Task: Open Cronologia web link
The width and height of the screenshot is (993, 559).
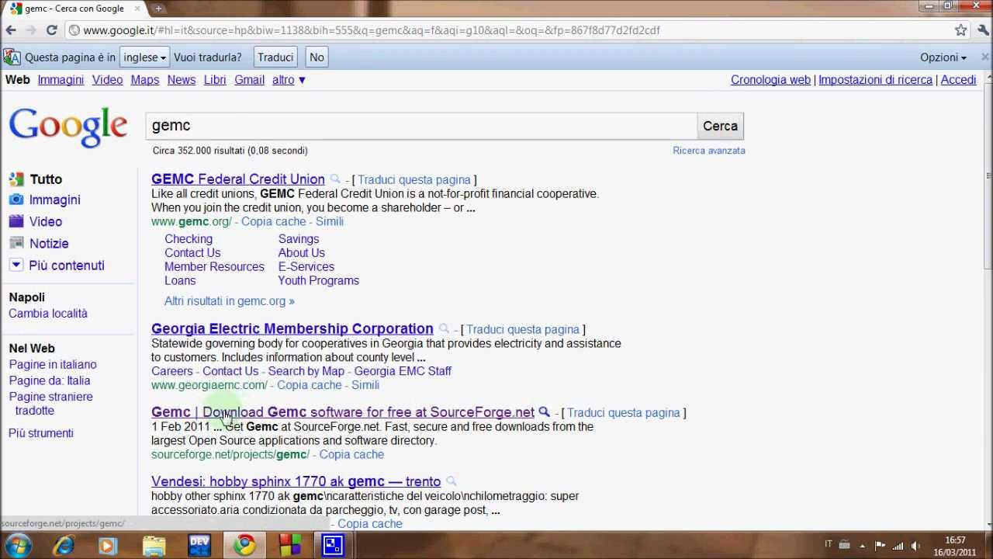Action: [770, 80]
